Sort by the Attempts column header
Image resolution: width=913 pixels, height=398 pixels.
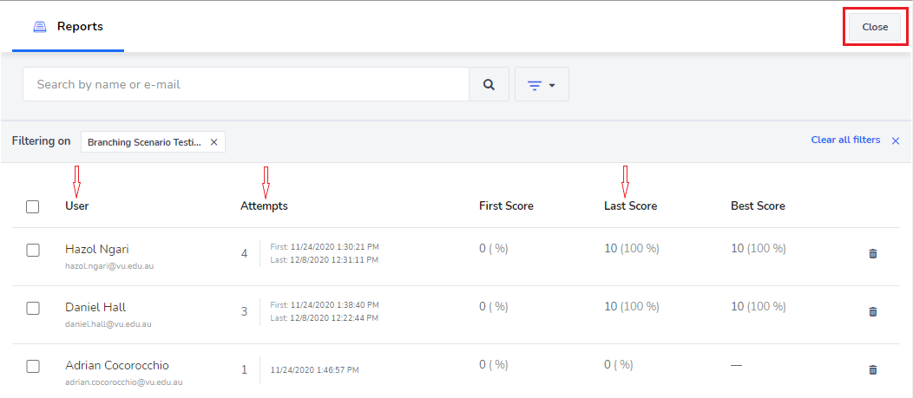tap(264, 206)
